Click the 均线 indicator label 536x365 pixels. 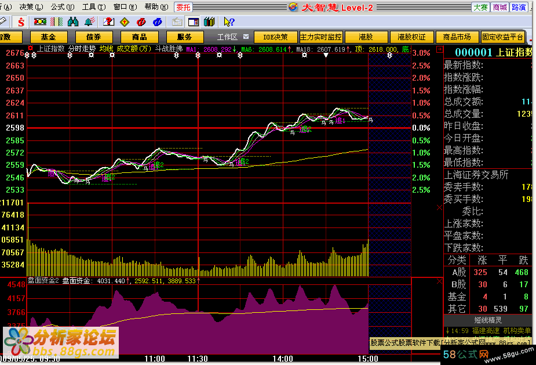coord(106,49)
